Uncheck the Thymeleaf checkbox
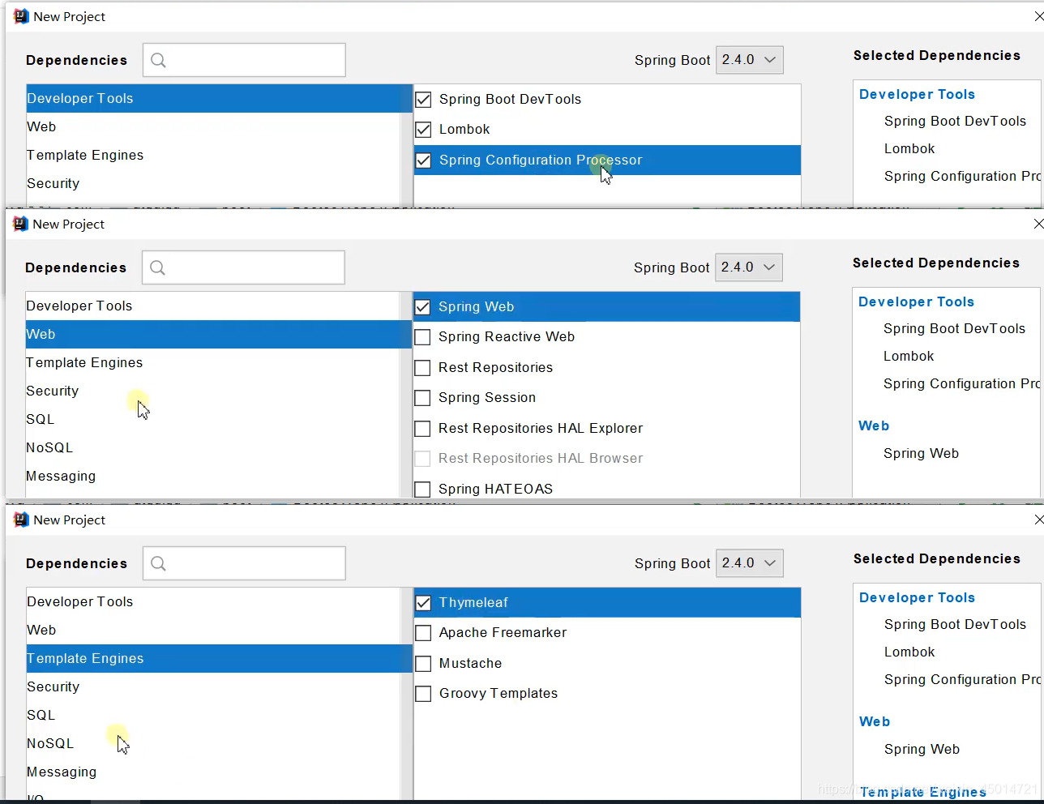This screenshot has height=804, width=1044. [423, 603]
